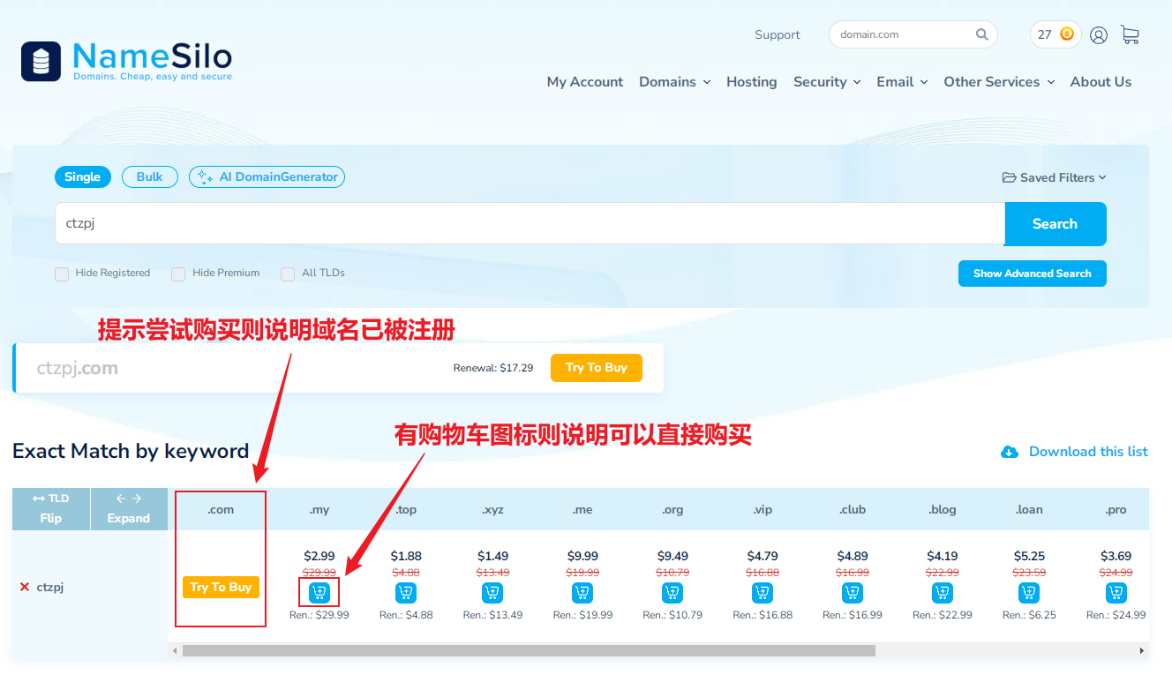The image size is (1172, 690).
Task: Click the shopping cart icon in header
Action: click(x=1130, y=34)
